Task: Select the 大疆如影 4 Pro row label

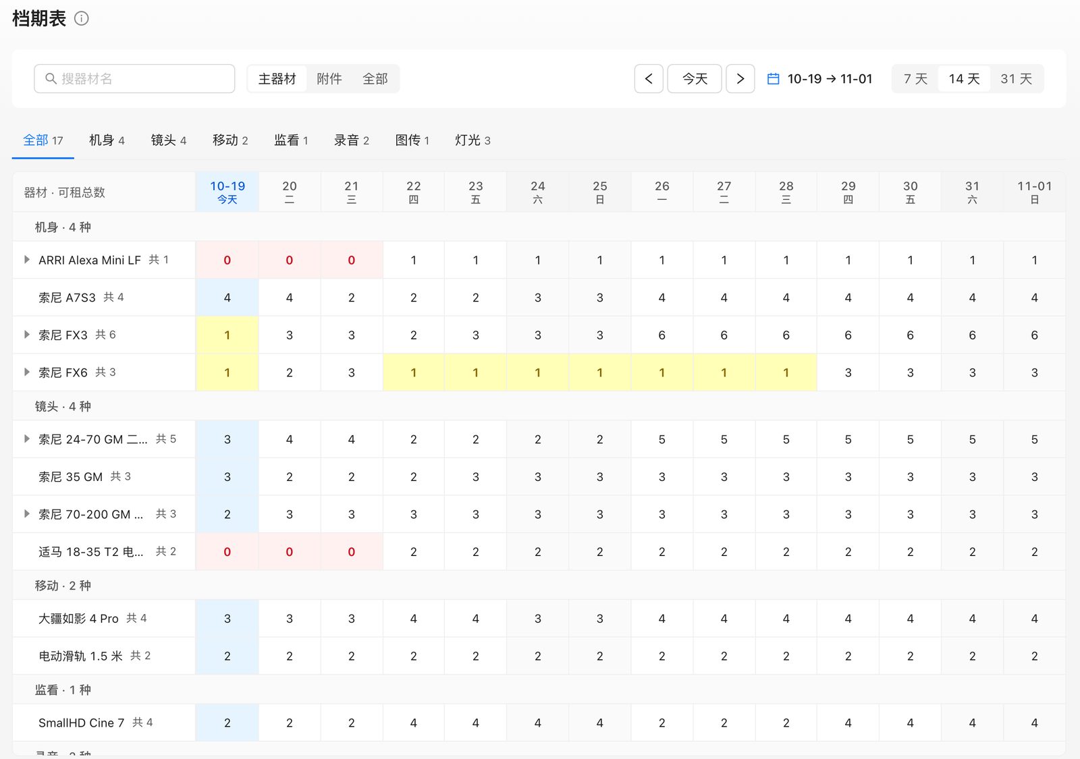Action: 78,619
